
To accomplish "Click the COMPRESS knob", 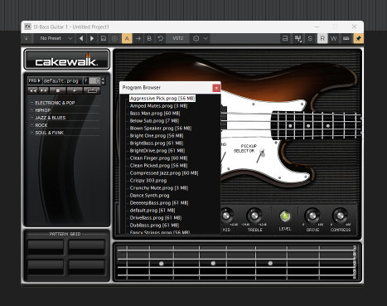I will (x=340, y=216).
